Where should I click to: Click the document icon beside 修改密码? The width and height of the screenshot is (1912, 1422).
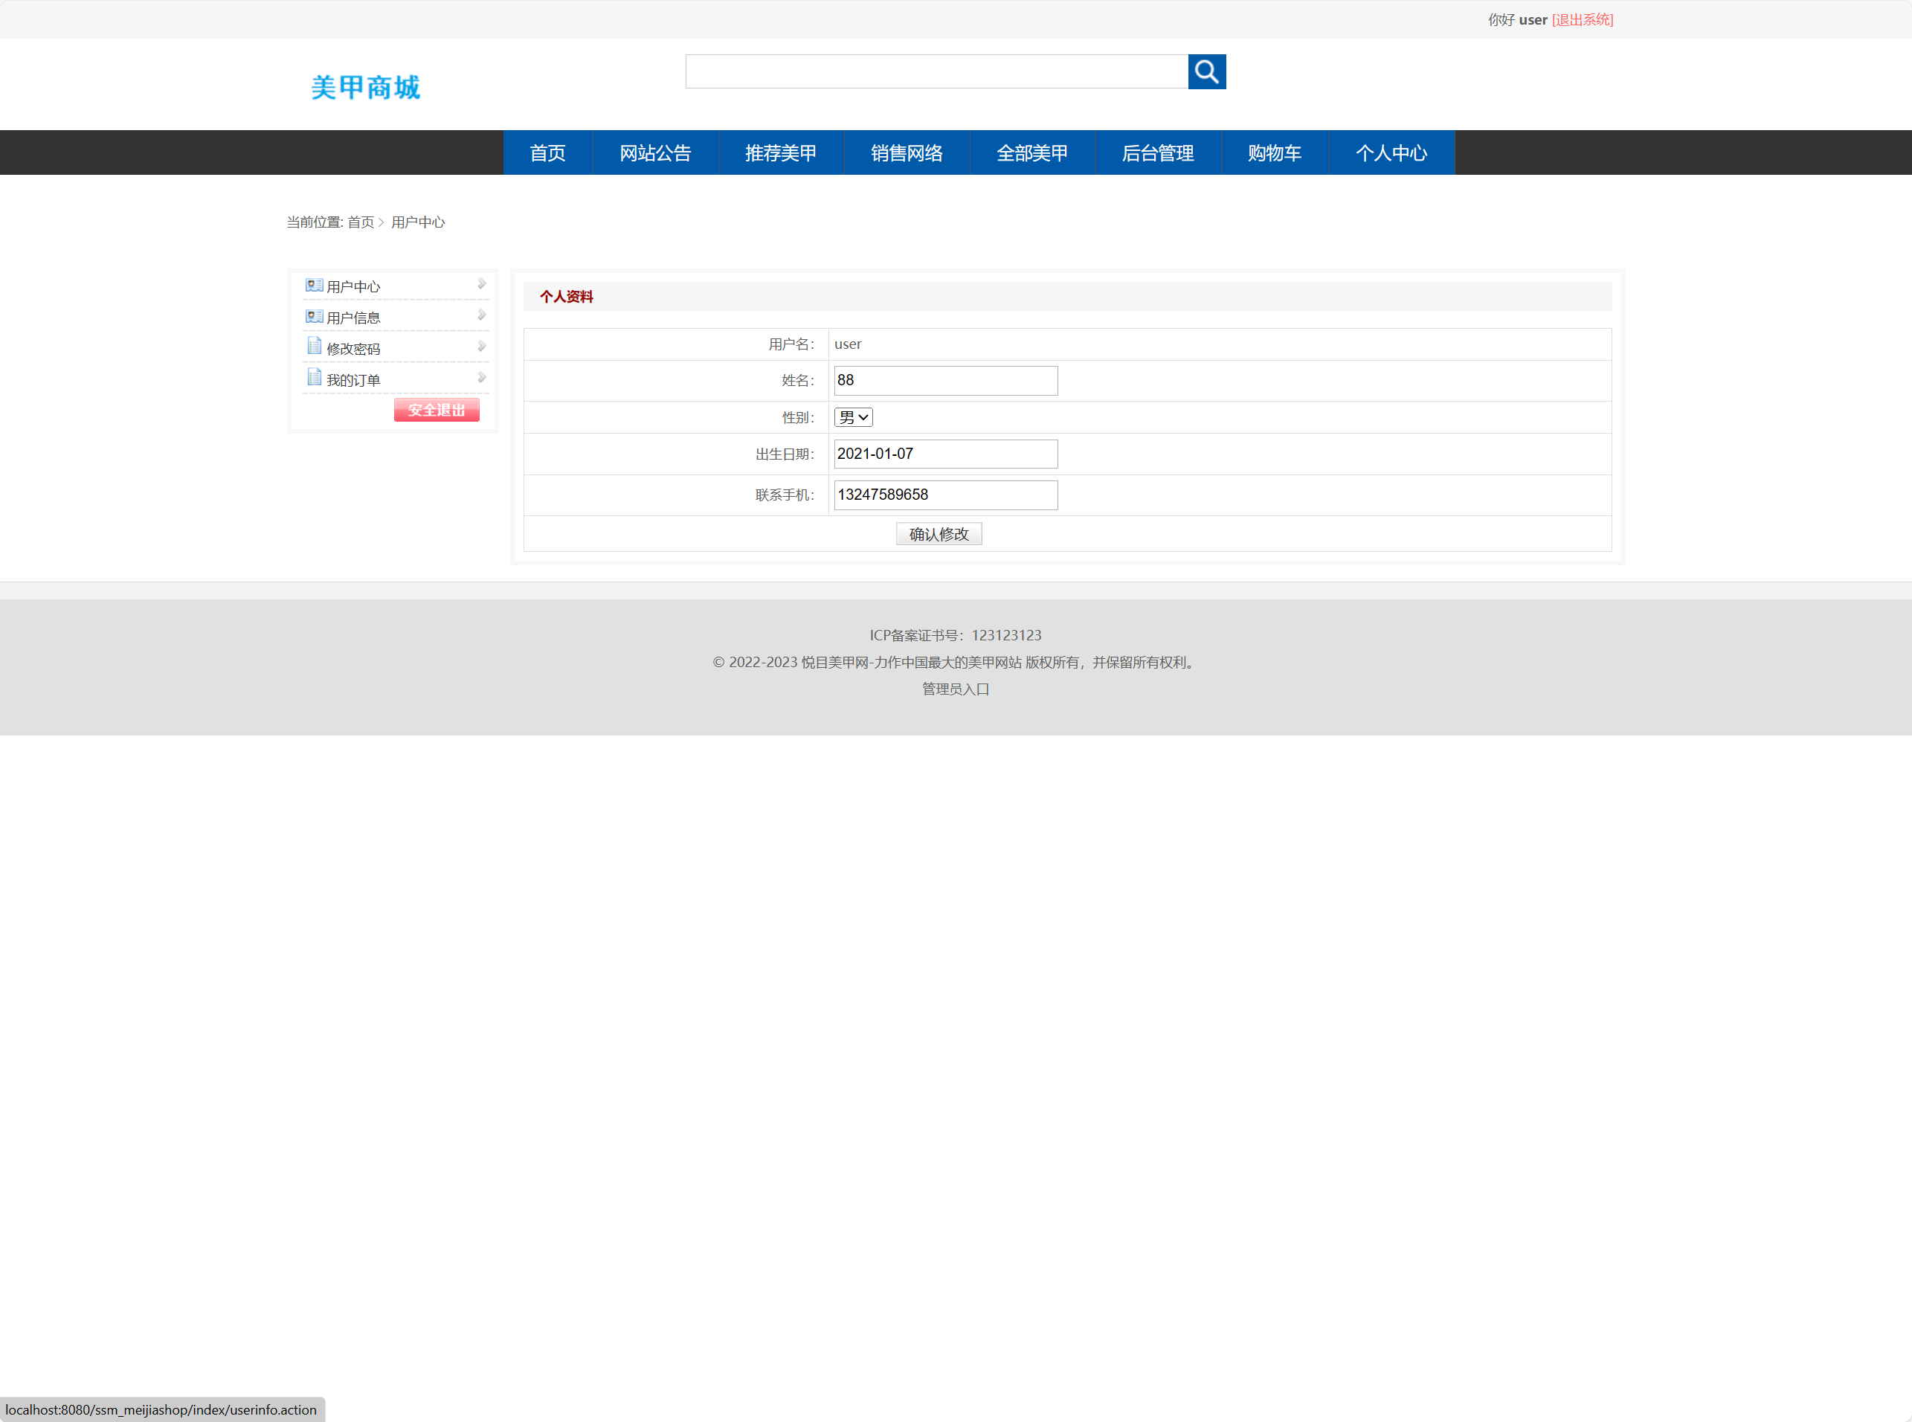coord(313,345)
